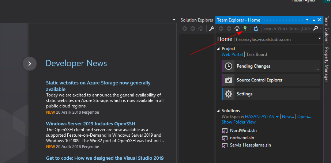Open Source Control Explorer tile

point(271,80)
